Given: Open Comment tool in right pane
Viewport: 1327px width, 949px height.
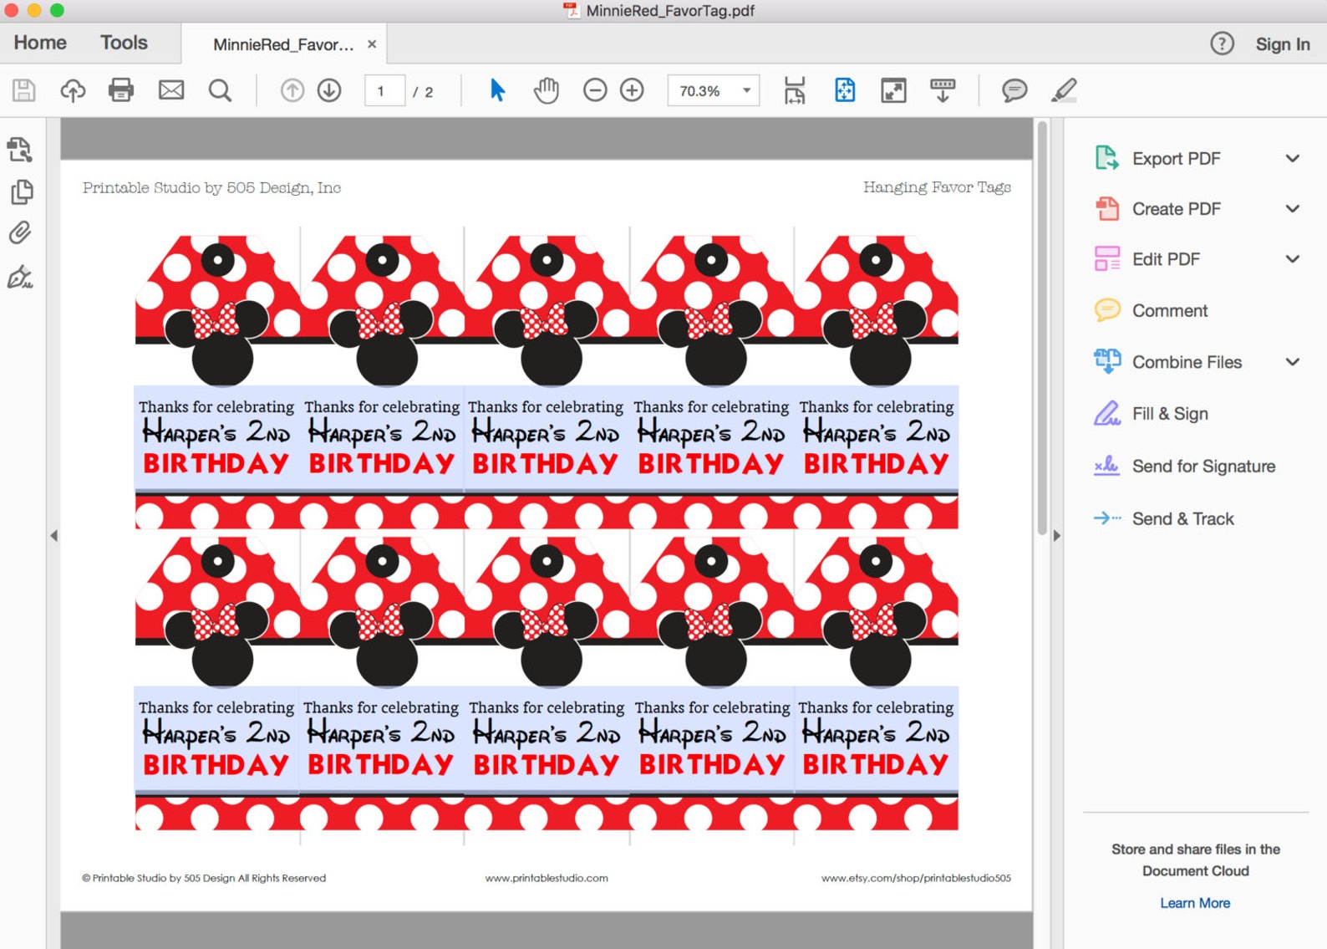Looking at the screenshot, I should tap(1151, 310).
